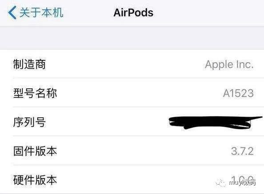The width and height of the screenshot is (264, 194).
Task: Select the 序列号 row label
Action: click(29, 122)
